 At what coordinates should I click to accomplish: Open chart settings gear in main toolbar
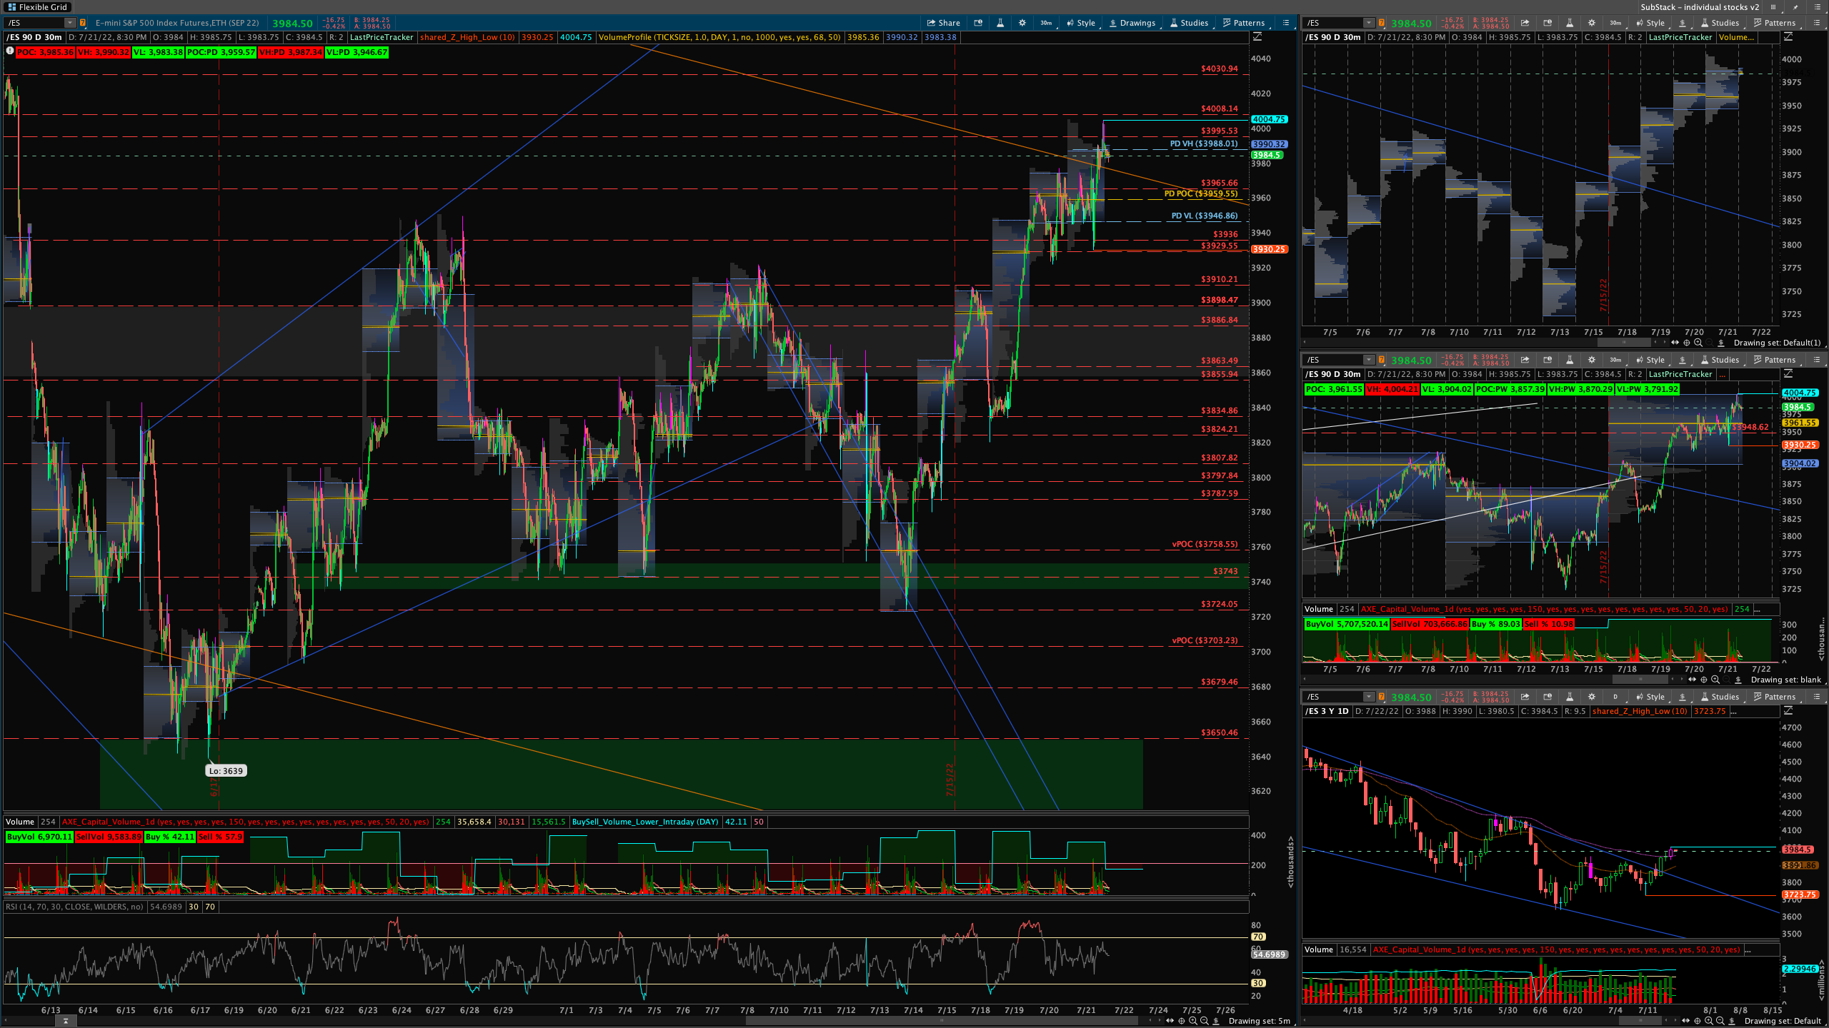point(1022,23)
